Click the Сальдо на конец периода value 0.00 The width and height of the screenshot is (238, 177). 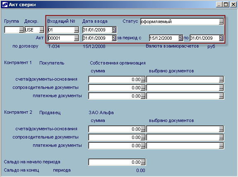pyautogui.click(x=141, y=170)
